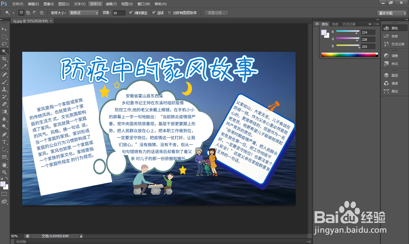
Task: Disable the 连续 contiguous option
Action: tap(154, 13)
